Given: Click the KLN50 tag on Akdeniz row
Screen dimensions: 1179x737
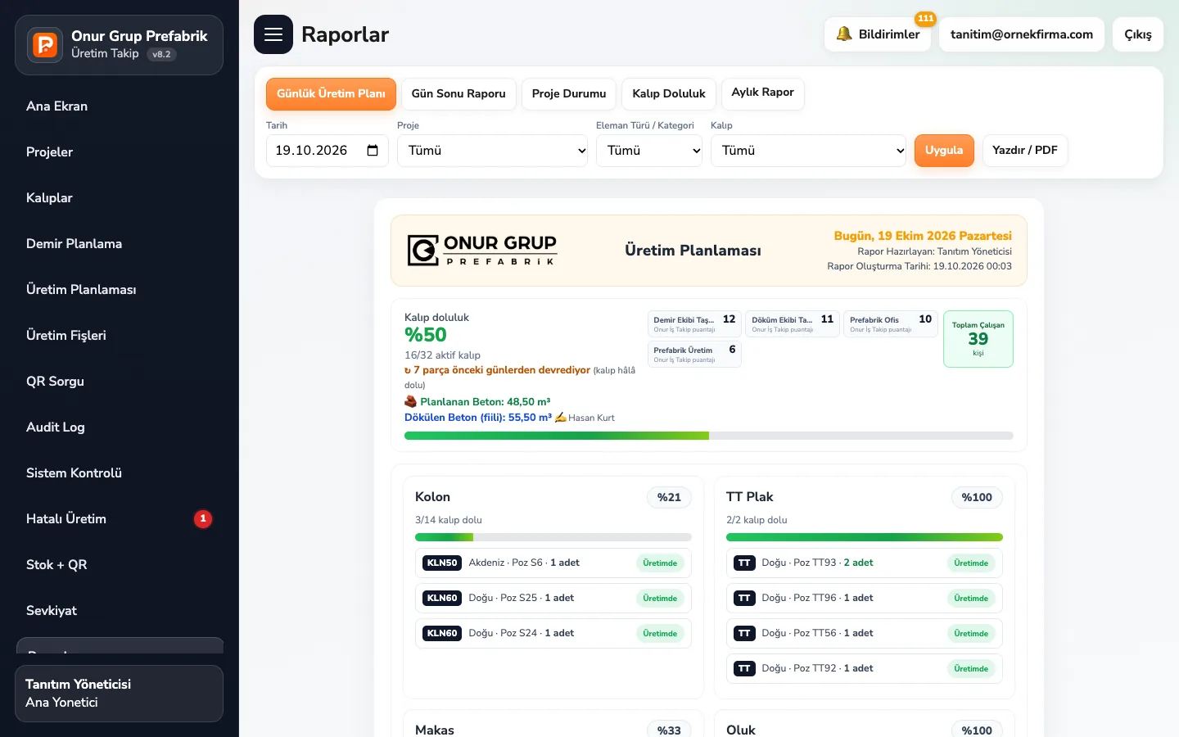Looking at the screenshot, I should click(x=442, y=563).
